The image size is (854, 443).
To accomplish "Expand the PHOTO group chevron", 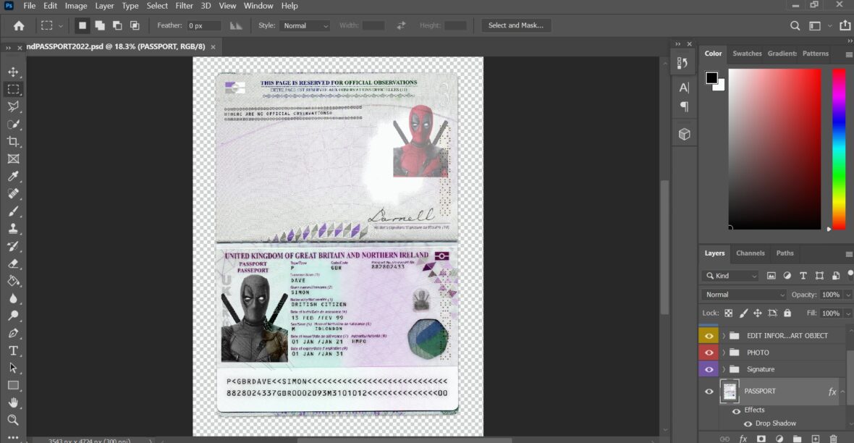I will [724, 353].
